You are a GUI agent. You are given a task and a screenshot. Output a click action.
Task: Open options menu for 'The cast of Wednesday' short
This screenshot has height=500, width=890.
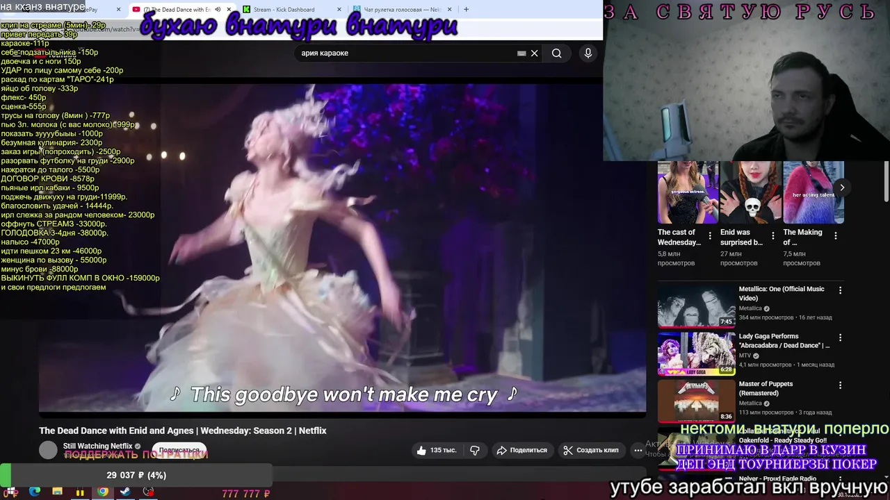[x=710, y=236]
